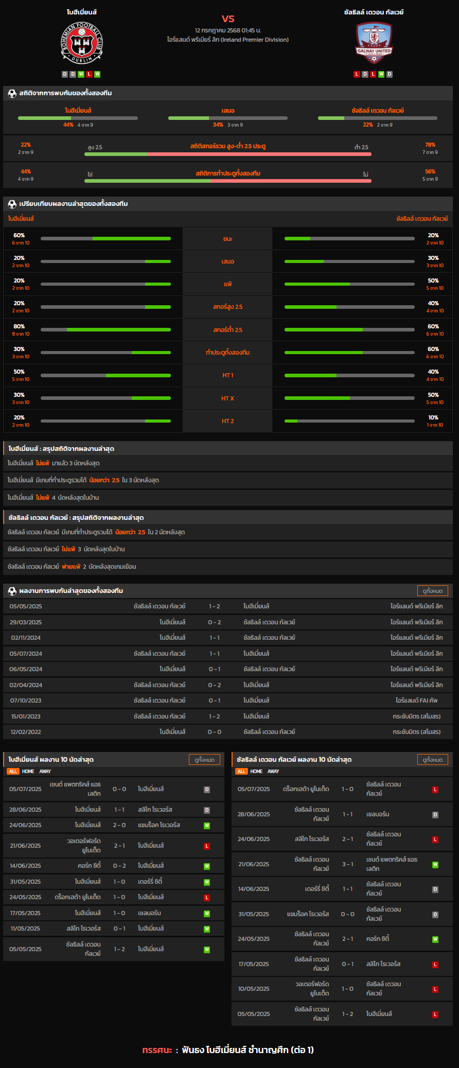The height and width of the screenshot is (1068, 459).
Task: Click D badge on Galway 31/05/2025 row
Action: coord(435,915)
